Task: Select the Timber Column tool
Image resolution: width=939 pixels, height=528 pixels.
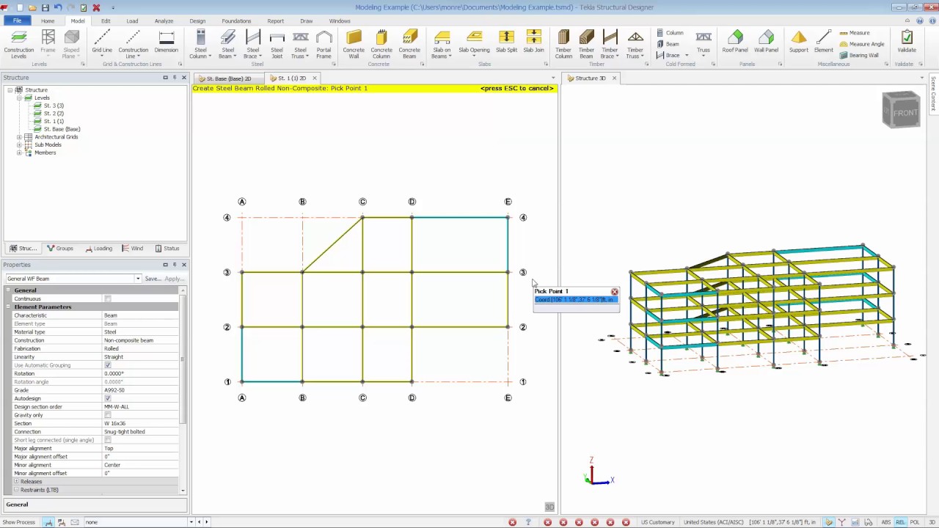Action: [563, 44]
